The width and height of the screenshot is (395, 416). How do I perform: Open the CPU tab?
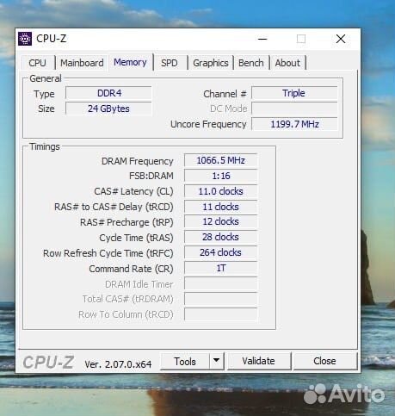(37, 63)
